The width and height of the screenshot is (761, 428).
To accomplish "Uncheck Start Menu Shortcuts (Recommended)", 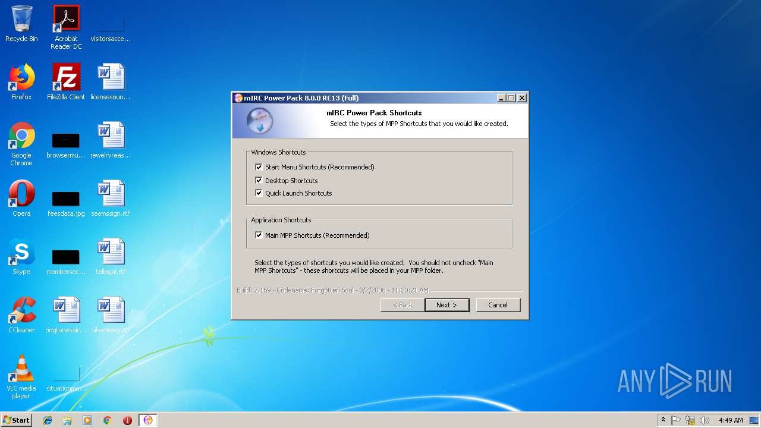I will click(x=259, y=167).
